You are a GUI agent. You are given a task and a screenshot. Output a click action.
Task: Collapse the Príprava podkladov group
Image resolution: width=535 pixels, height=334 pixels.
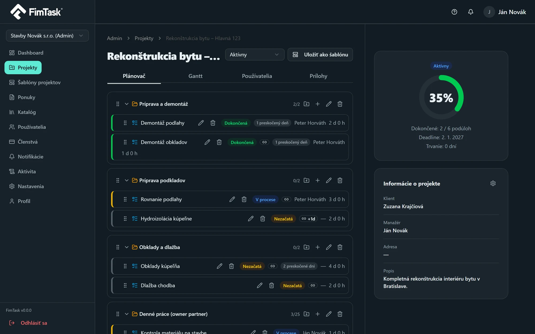[127, 180]
